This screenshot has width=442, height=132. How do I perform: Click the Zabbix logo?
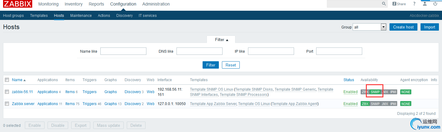point(17,4)
